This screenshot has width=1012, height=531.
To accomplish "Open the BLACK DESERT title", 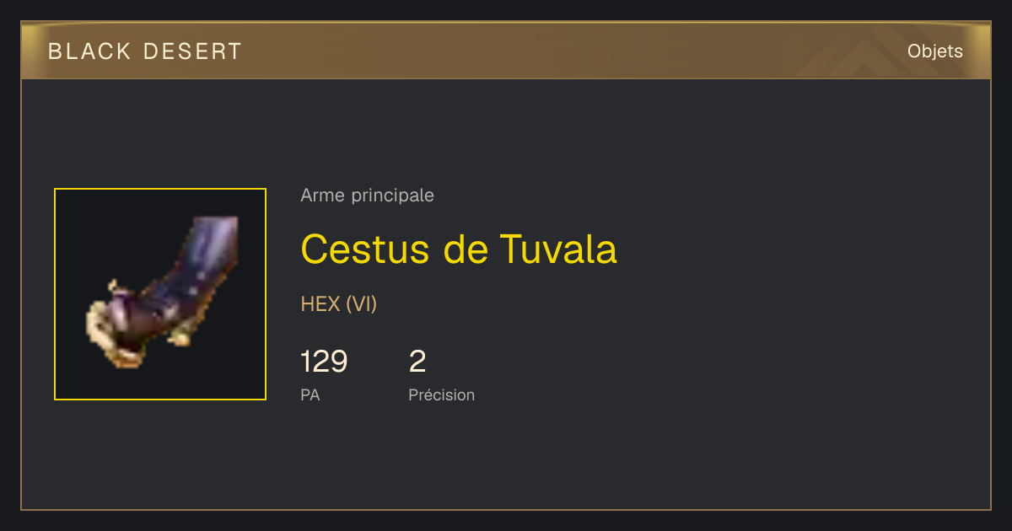I will [145, 51].
